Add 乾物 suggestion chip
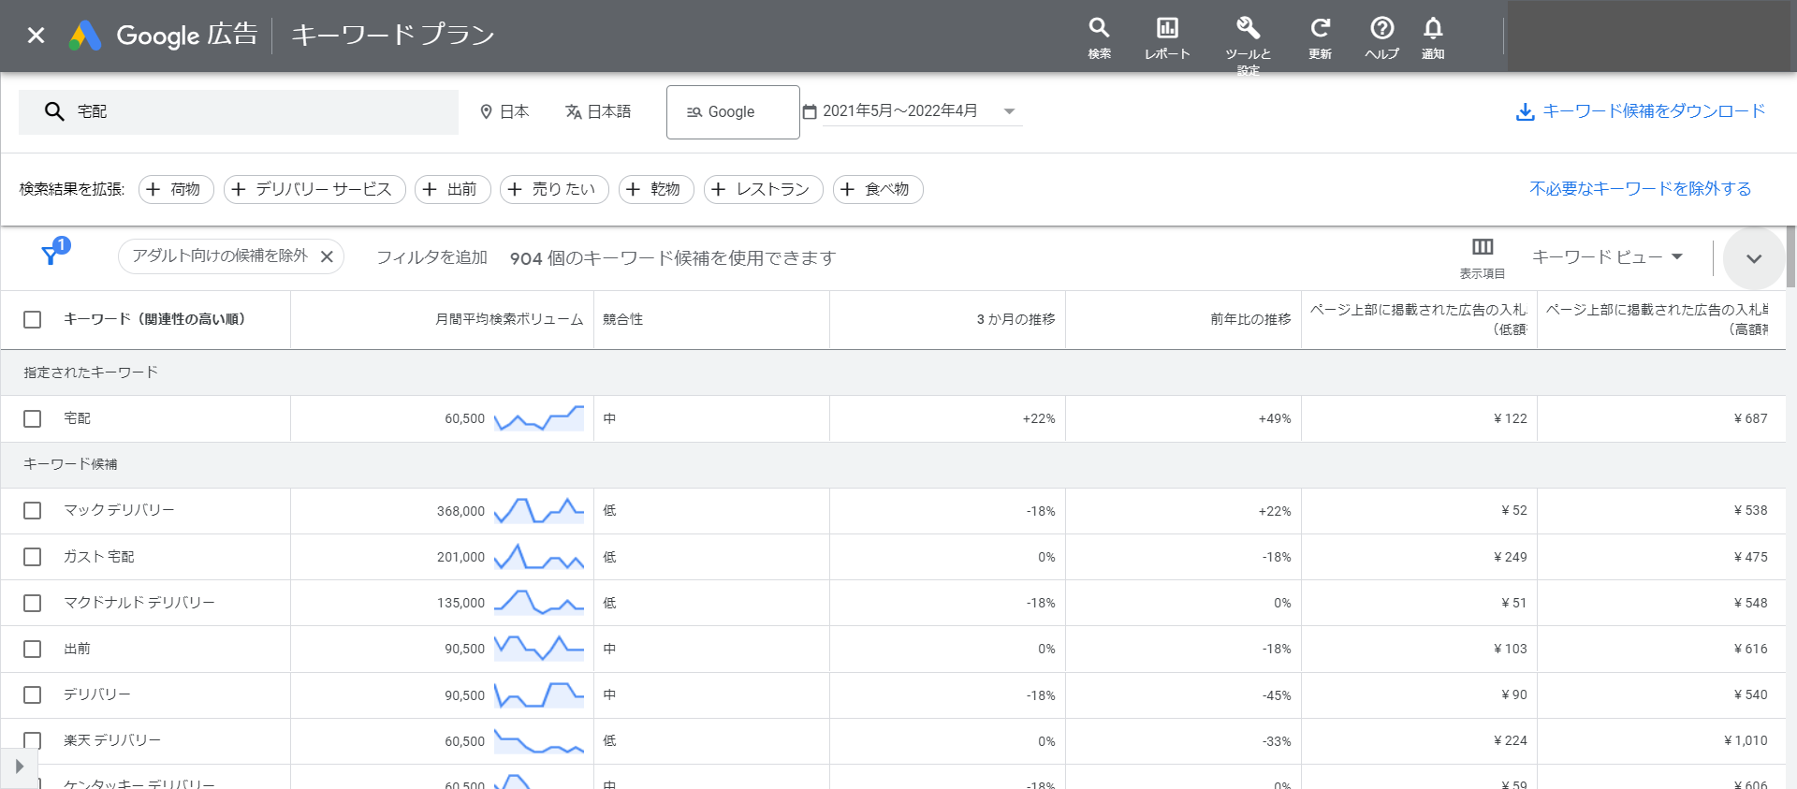Screen dimensions: 1797x789 [x=656, y=189]
